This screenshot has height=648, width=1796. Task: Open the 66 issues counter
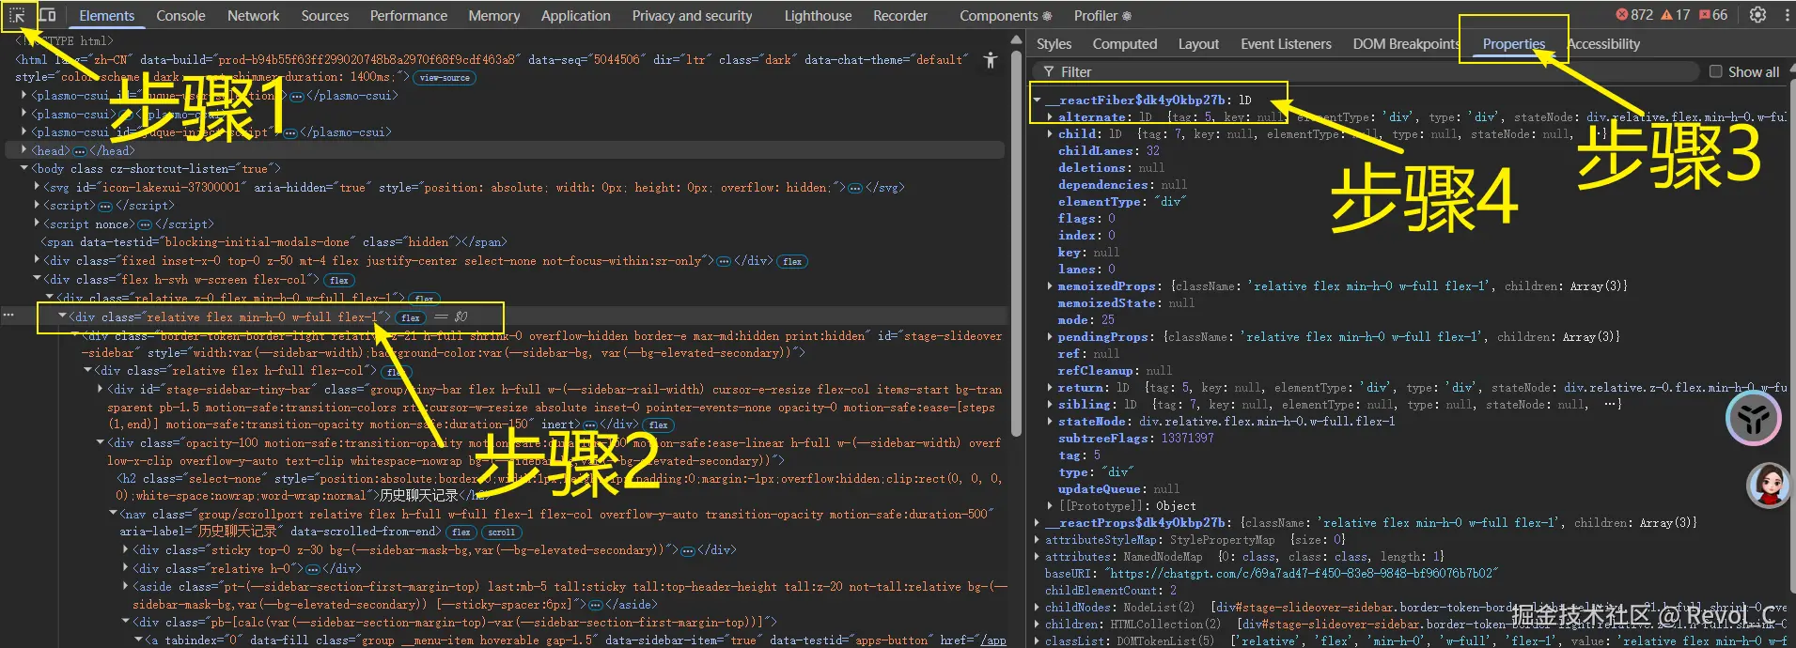click(x=1713, y=15)
